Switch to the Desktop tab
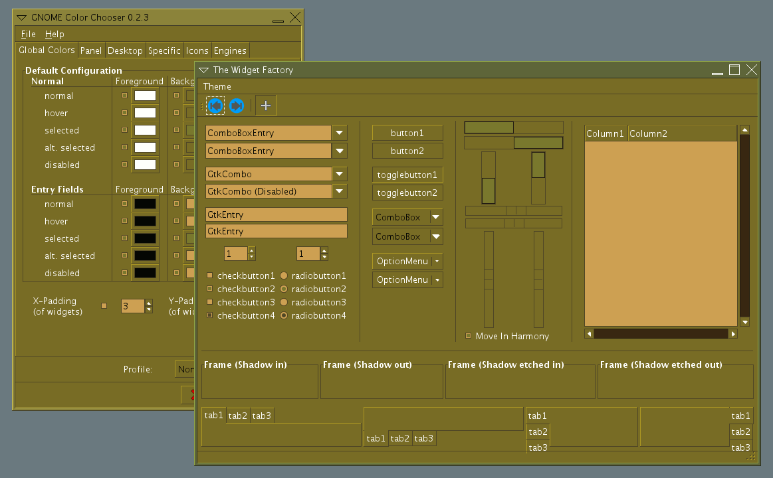 (x=125, y=50)
